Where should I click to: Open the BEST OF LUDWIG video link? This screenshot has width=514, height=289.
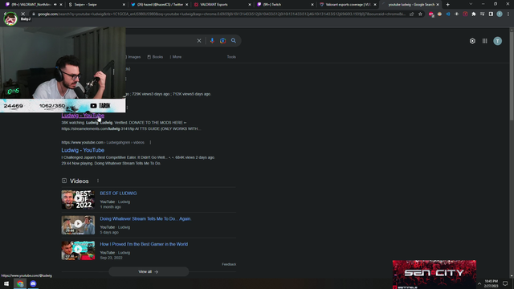point(118,193)
